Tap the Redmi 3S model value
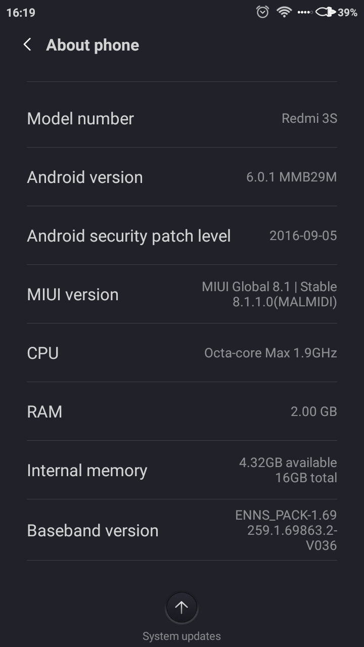 click(x=309, y=119)
